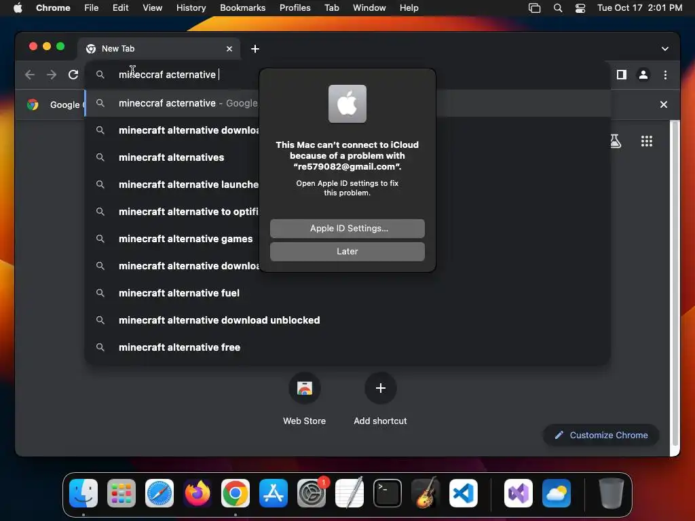Open Finder from the Dock

tap(83, 493)
